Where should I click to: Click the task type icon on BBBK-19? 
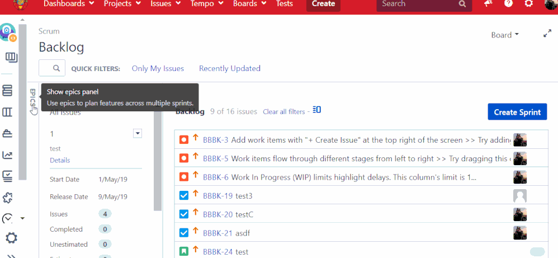click(183, 196)
